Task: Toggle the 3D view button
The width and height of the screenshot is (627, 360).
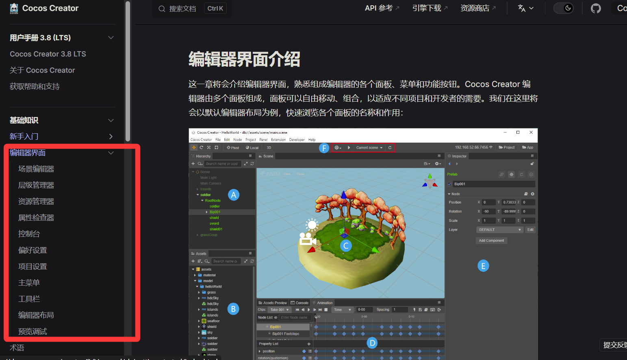Action: point(269,147)
